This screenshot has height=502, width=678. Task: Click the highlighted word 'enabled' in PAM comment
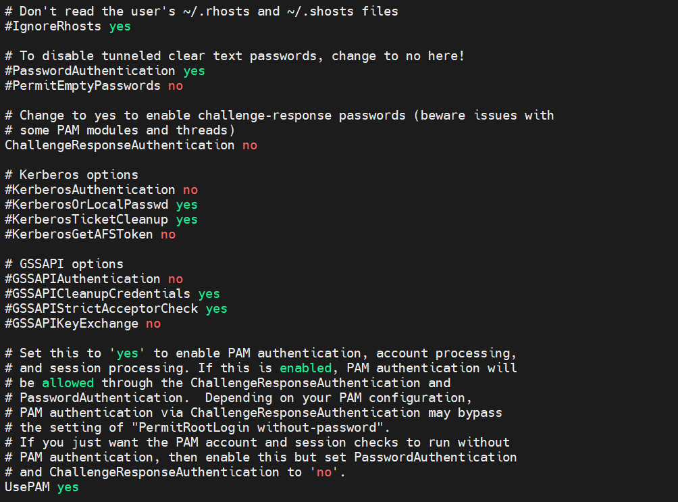pyautogui.click(x=305, y=368)
